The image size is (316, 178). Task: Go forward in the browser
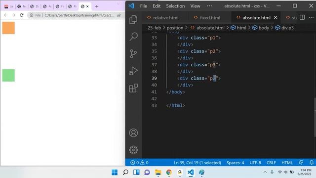click(x=13, y=15)
